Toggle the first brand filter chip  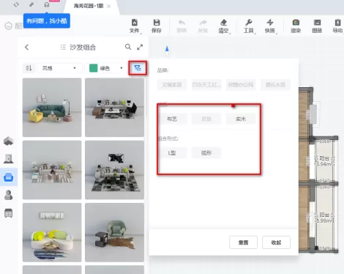click(x=172, y=85)
